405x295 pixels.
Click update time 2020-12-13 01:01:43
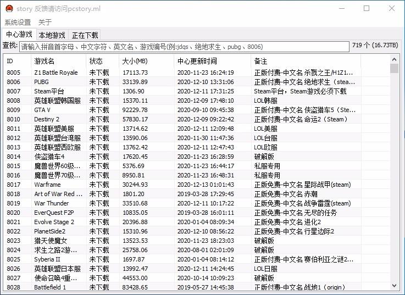[x=206, y=185]
